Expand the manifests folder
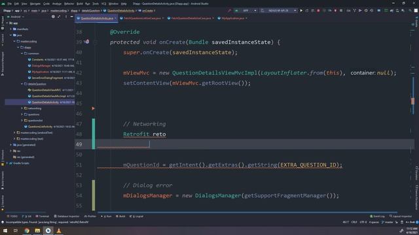Screen dimensions: 419x235 click(x=11, y=29)
